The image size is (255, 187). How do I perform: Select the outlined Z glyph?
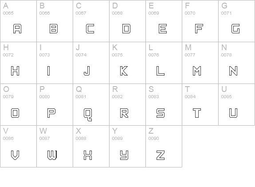click(161, 155)
